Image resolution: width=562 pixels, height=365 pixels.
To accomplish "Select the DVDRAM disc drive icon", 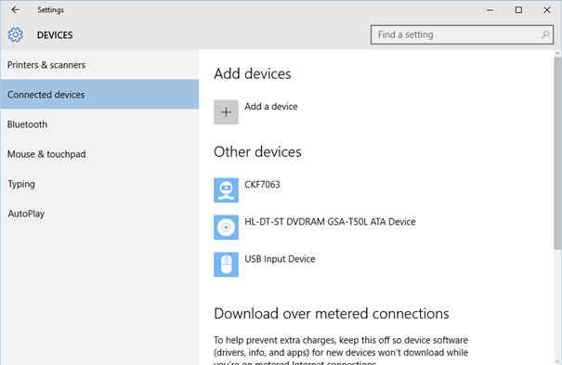I will tap(226, 228).
